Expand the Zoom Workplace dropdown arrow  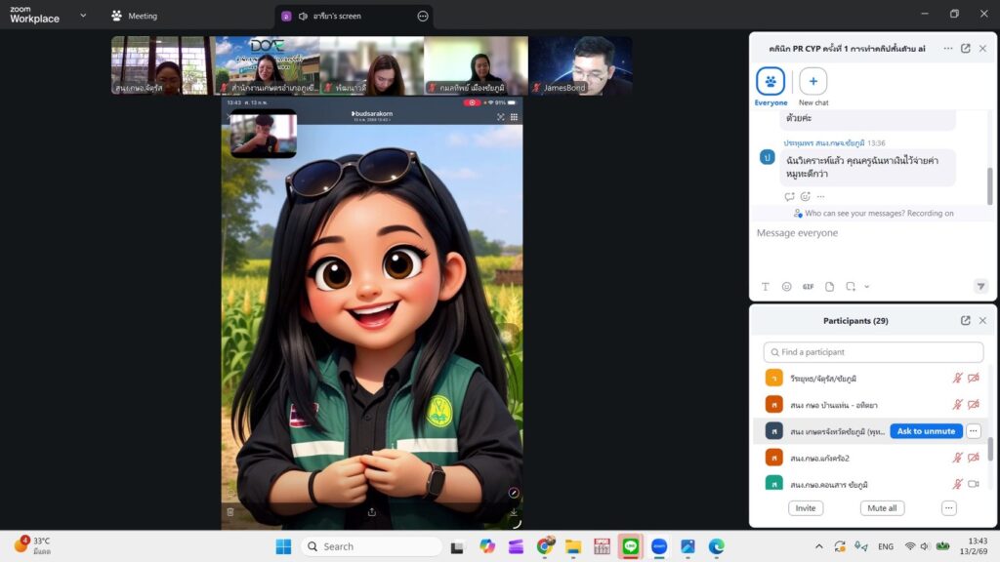pyautogui.click(x=82, y=16)
